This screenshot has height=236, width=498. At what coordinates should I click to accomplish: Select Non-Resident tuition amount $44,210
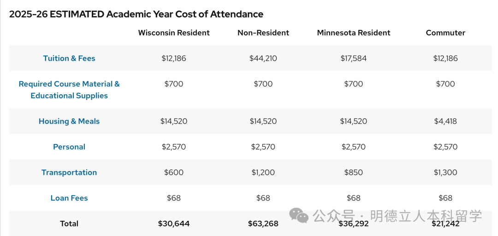(x=263, y=58)
